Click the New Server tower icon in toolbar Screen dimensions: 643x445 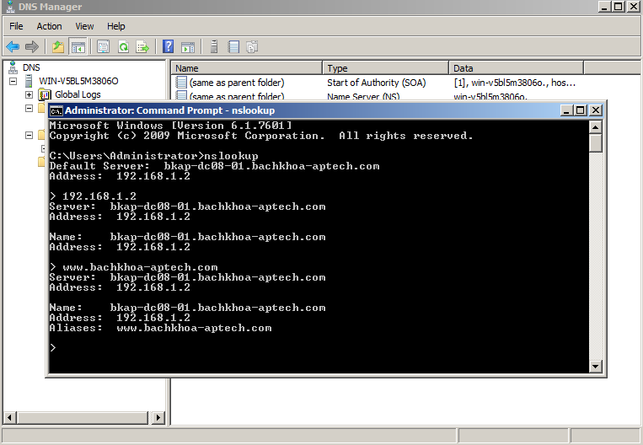[x=214, y=46]
